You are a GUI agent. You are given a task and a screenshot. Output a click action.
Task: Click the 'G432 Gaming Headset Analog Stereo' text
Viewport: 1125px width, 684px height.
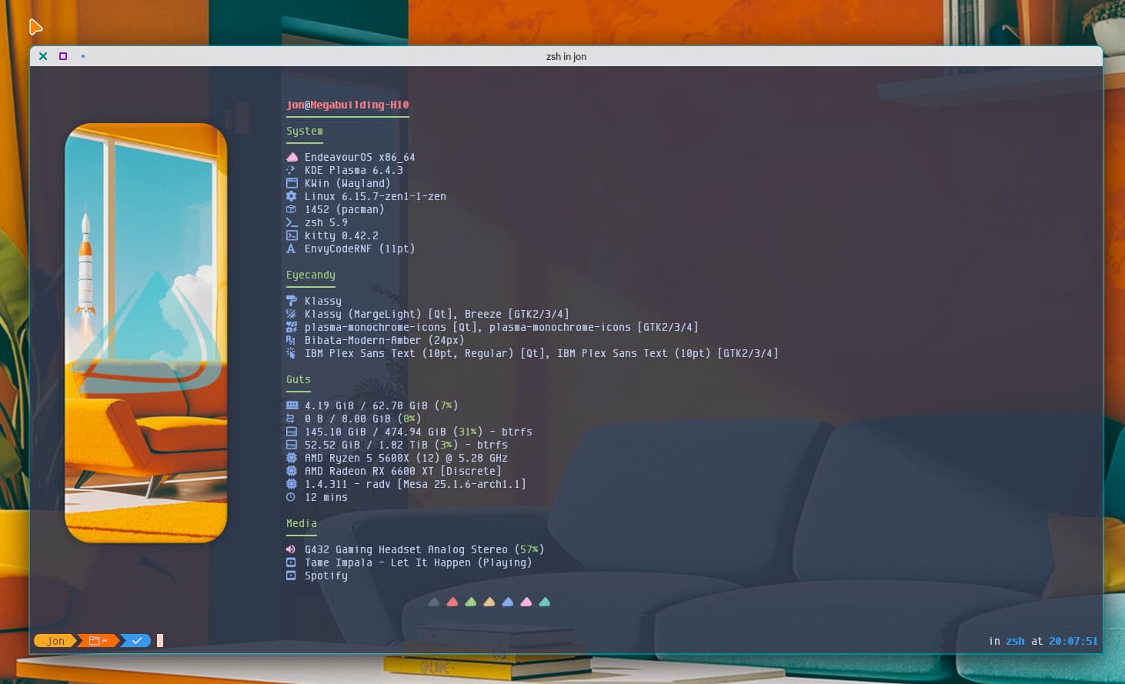pos(406,549)
